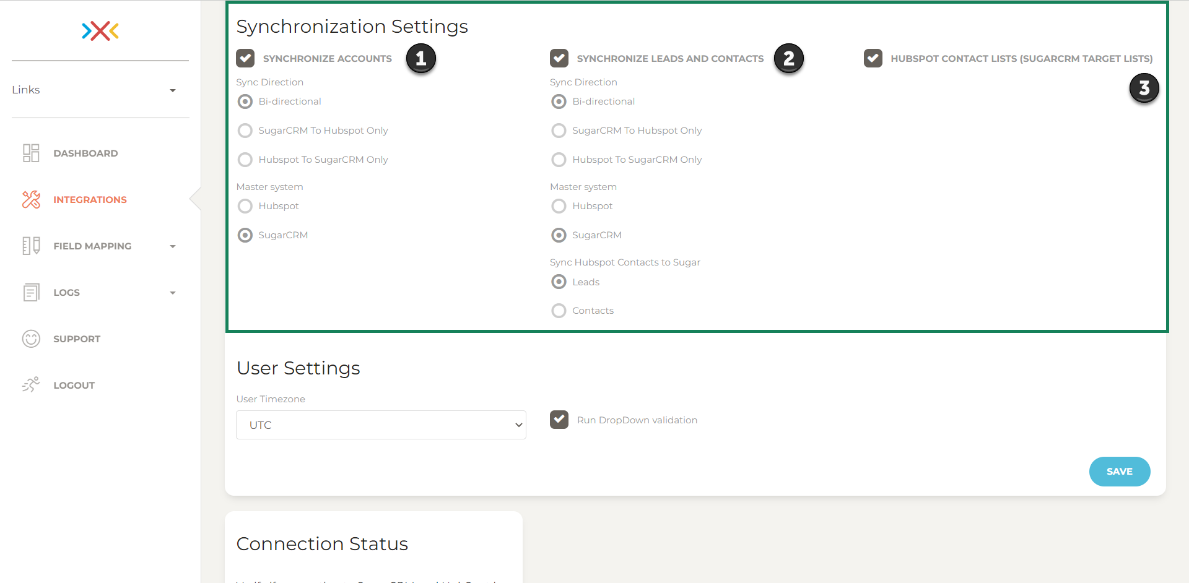Click the Logs document icon
The width and height of the screenshot is (1189, 583).
coord(31,292)
